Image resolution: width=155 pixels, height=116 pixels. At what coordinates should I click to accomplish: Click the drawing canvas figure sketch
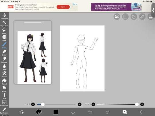coord(82,58)
